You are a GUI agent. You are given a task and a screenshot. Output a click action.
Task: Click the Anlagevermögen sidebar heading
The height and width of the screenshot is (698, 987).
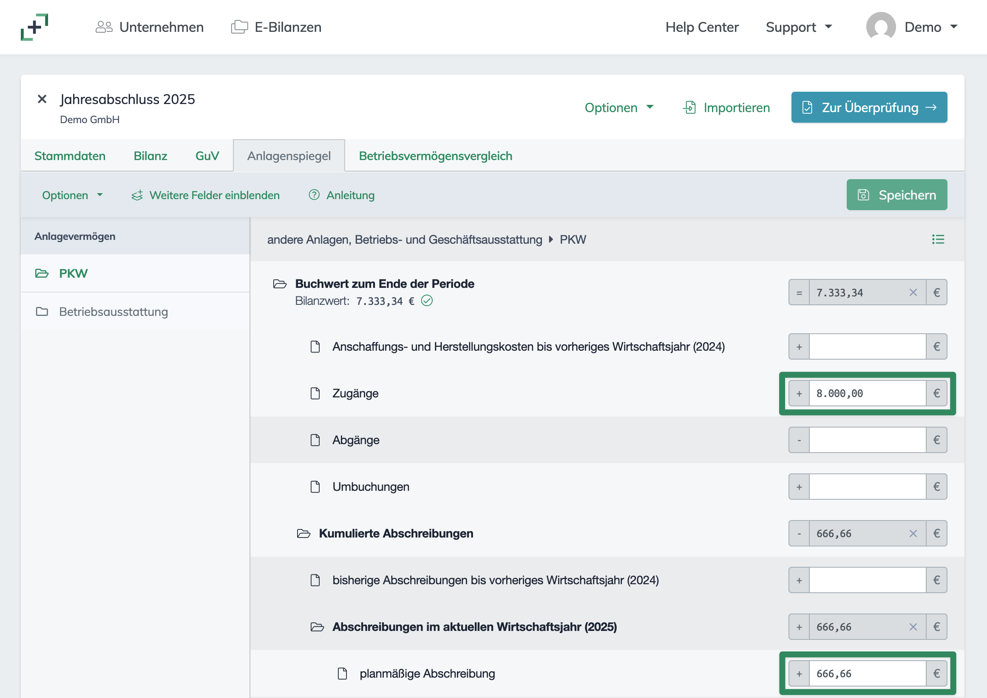click(x=75, y=236)
